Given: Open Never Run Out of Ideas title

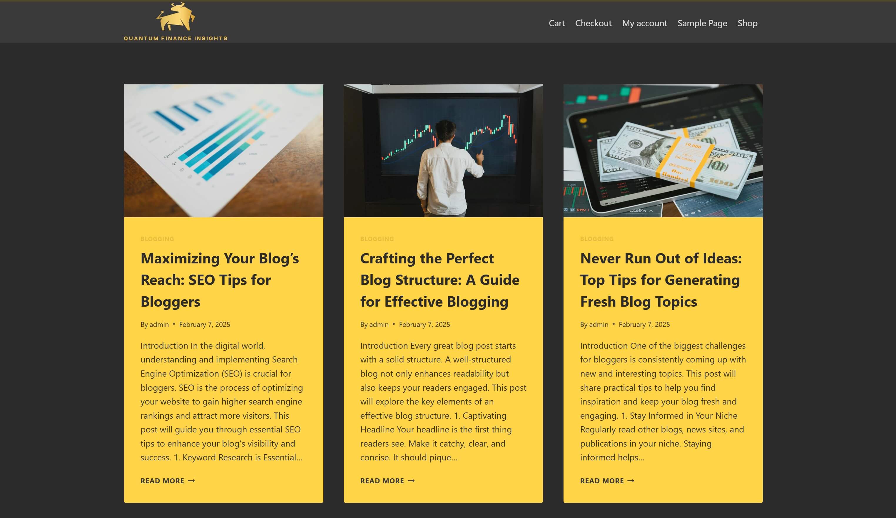Looking at the screenshot, I should tap(661, 280).
